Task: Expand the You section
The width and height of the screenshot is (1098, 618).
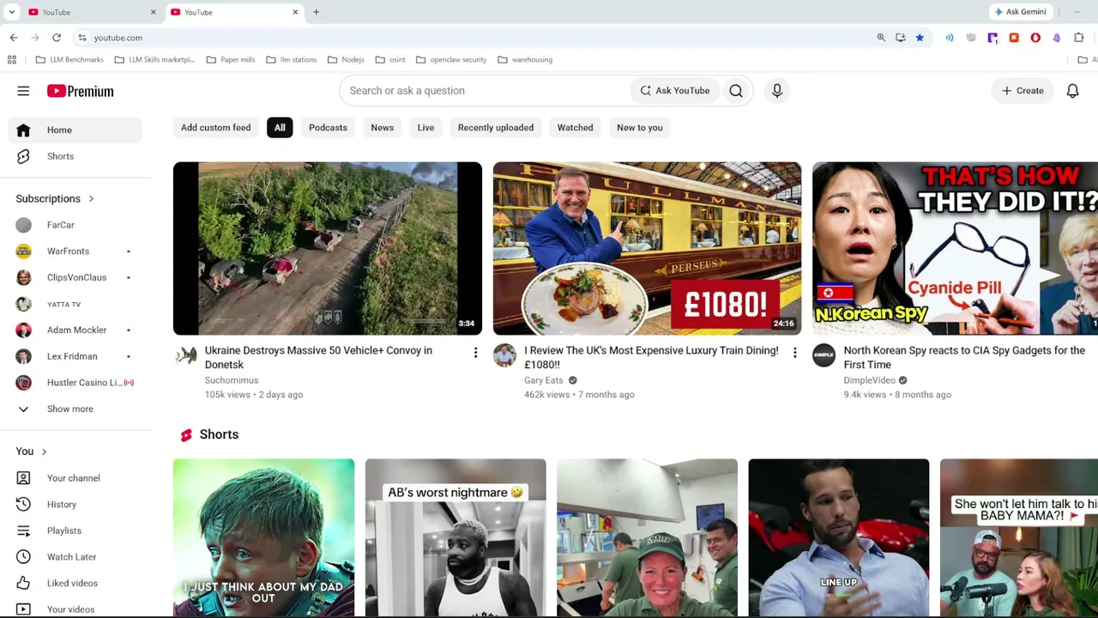Action: click(31, 451)
